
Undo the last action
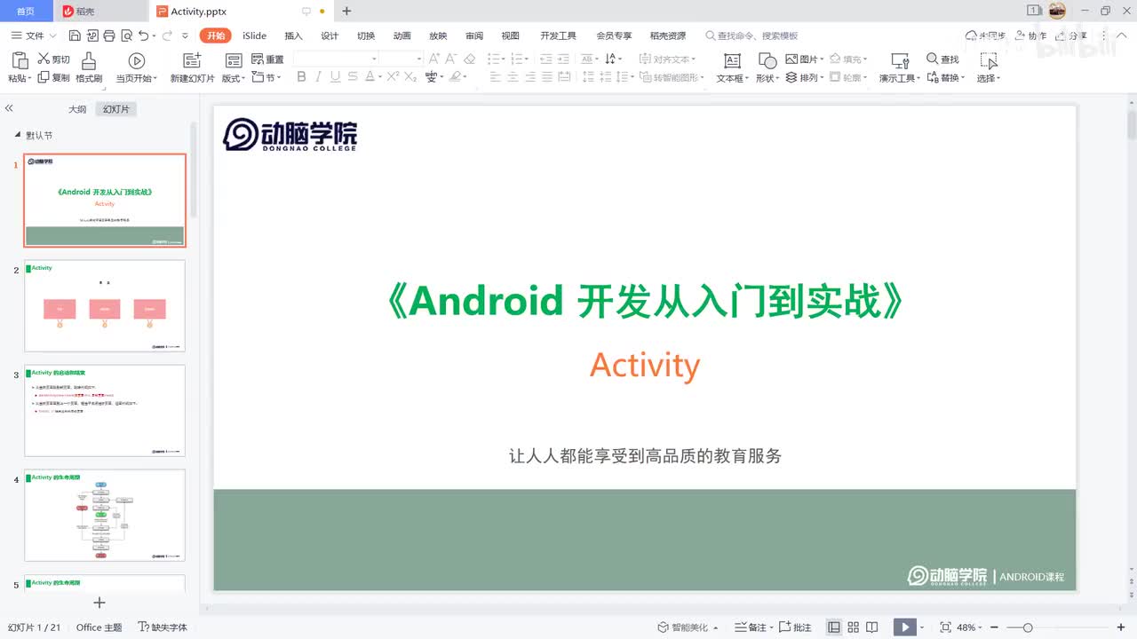pyautogui.click(x=144, y=35)
